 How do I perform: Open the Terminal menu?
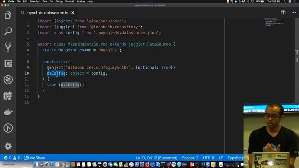point(70,1)
